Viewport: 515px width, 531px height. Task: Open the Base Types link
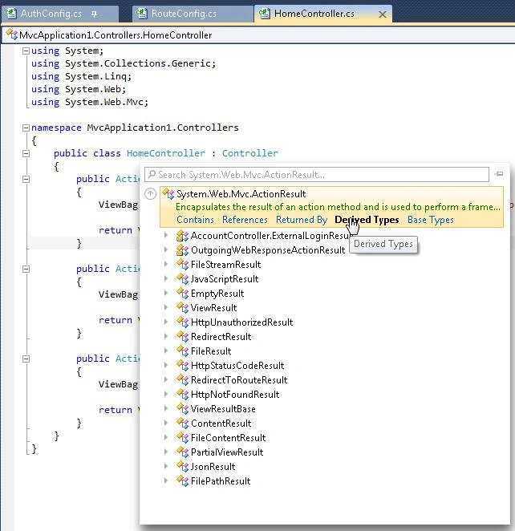pyautogui.click(x=430, y=220)
